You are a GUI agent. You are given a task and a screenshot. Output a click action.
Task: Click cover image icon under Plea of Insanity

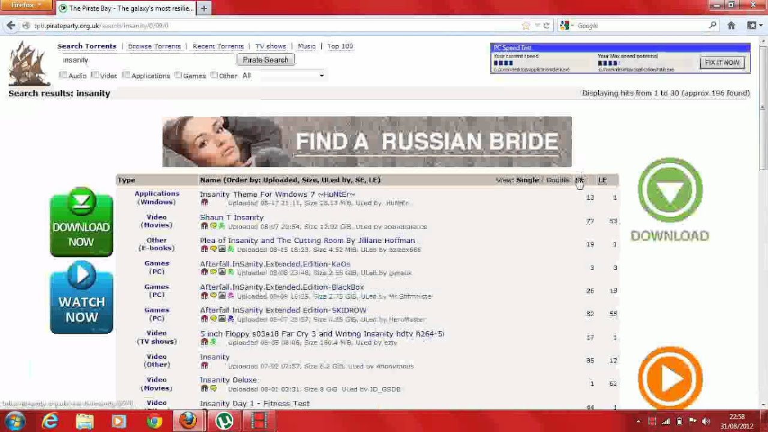pos(221,249)
